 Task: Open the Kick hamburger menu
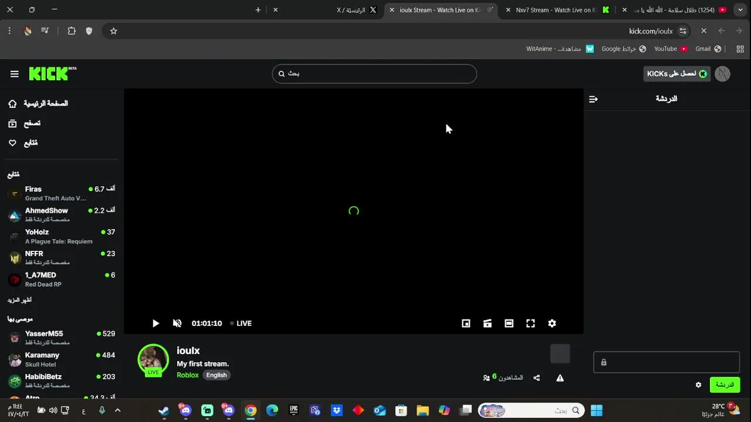click(x=15, y=74)
